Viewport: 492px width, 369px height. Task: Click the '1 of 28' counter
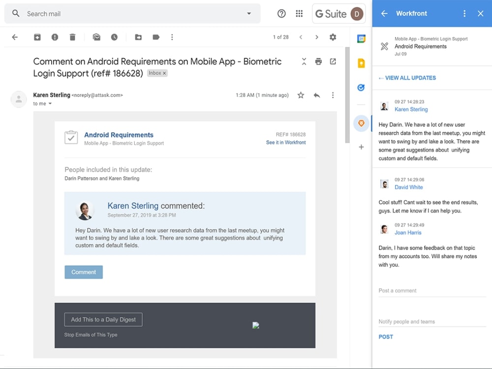click(x=280, y=37)
